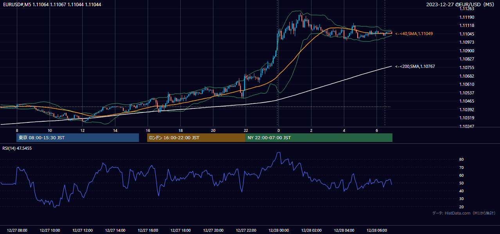Click the 12/27 22:00 bottom time label

tap(246, 230)
